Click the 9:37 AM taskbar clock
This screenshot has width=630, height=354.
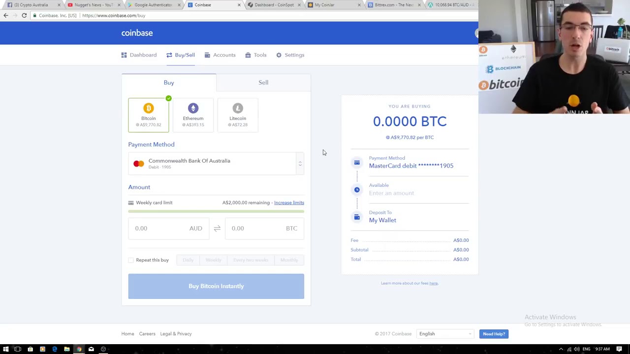(x=602, y=349)
